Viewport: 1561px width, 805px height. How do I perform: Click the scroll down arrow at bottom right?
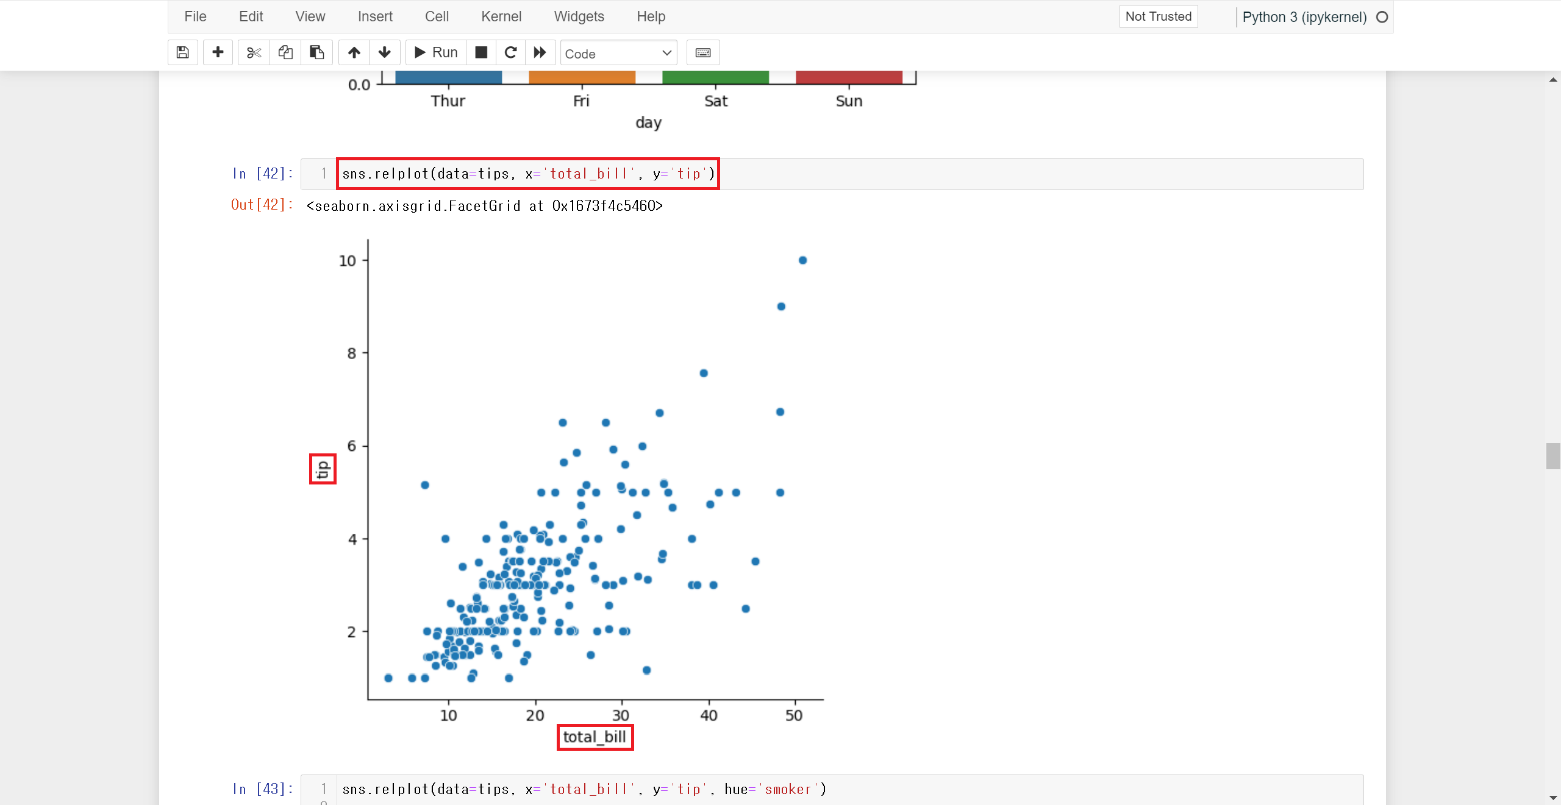pos(1552,798)
